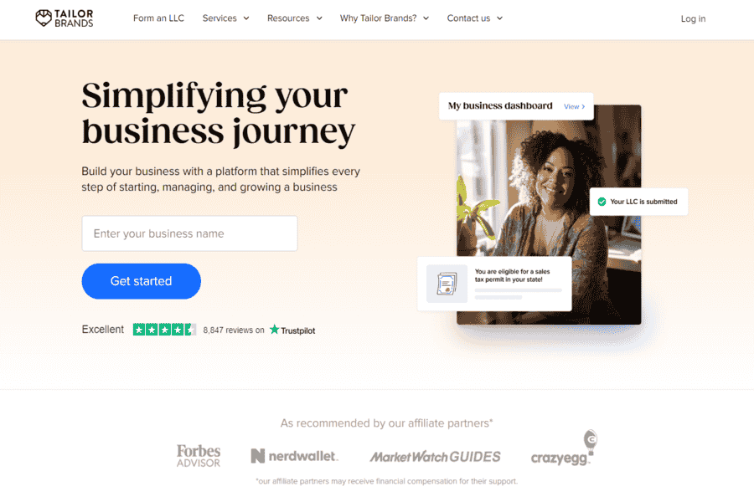Open the MarketWatch Guides partner logo
The width and height of the screenshot is (754, 502).
point(435,456)
